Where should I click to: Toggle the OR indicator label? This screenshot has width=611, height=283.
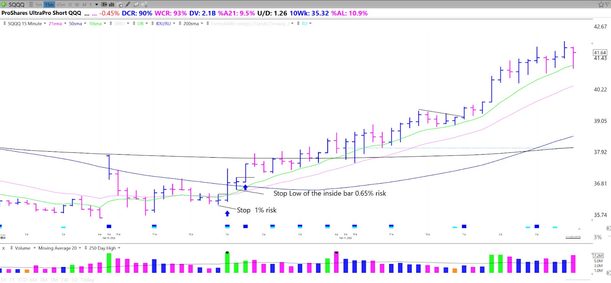click(x=141, y=24)
